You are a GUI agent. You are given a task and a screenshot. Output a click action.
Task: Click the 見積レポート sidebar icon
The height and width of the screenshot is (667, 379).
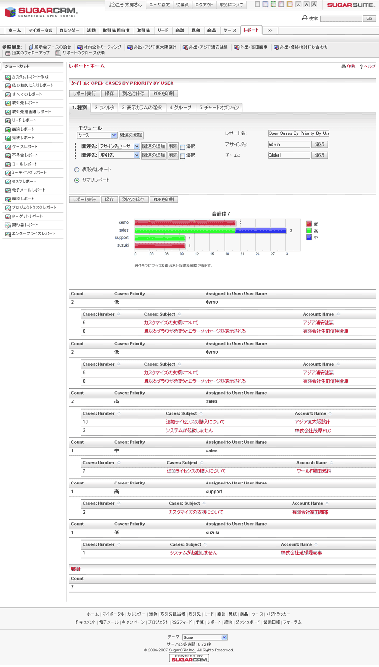(x=8, y=138)
